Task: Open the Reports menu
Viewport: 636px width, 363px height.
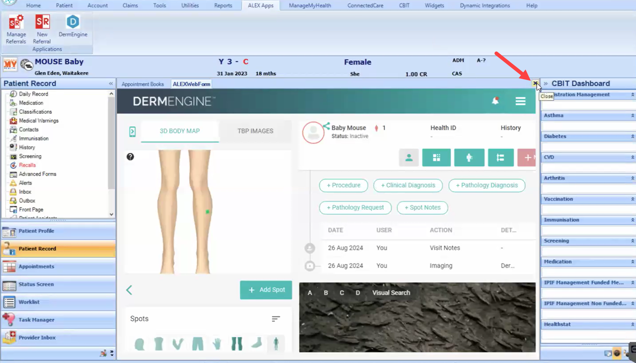Action: pyautogui.click(x=223, y=6)
